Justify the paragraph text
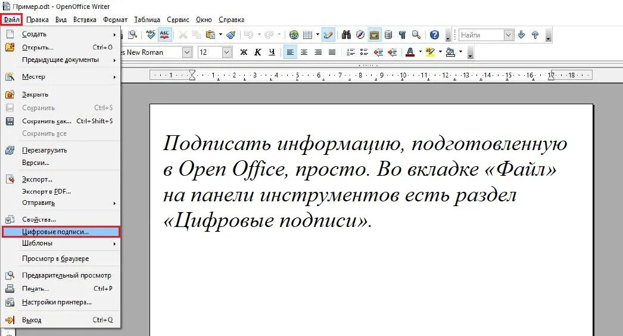623x336 pixels. (332, 52)
